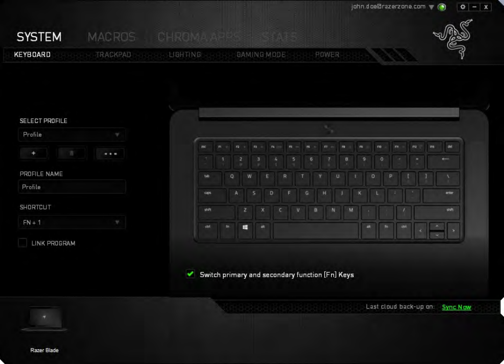The width and height of the screenshot is (504, 364).
Task: Expand the account menu arrow beside email
Action: [431, 7]
